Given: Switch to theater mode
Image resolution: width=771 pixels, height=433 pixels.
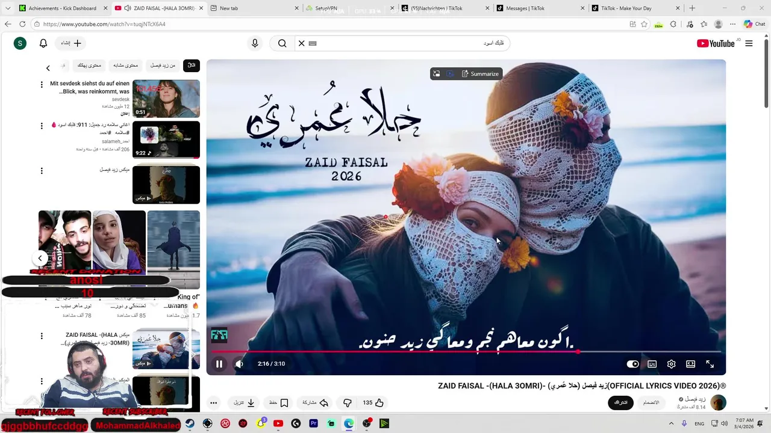Looking at the screenshot, I should click(x=690, y=364).
